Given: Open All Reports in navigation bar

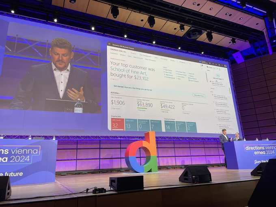Looking at the screenshot, I should coord(182,62).
